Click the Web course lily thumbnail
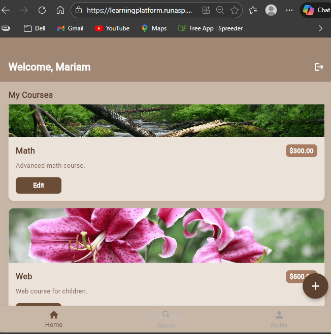This screenshot has height=334, width=331. click(166, 236)
